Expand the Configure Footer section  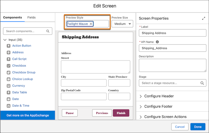pyautogui.click(x=158, y=107)
